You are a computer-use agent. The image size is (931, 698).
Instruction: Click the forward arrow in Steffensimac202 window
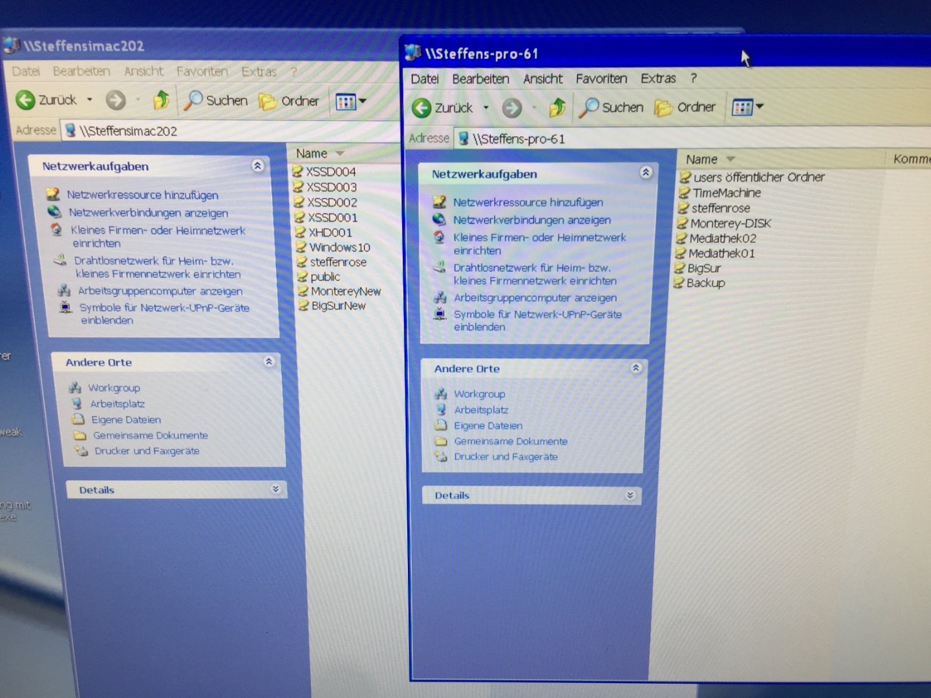pos(116,100)
